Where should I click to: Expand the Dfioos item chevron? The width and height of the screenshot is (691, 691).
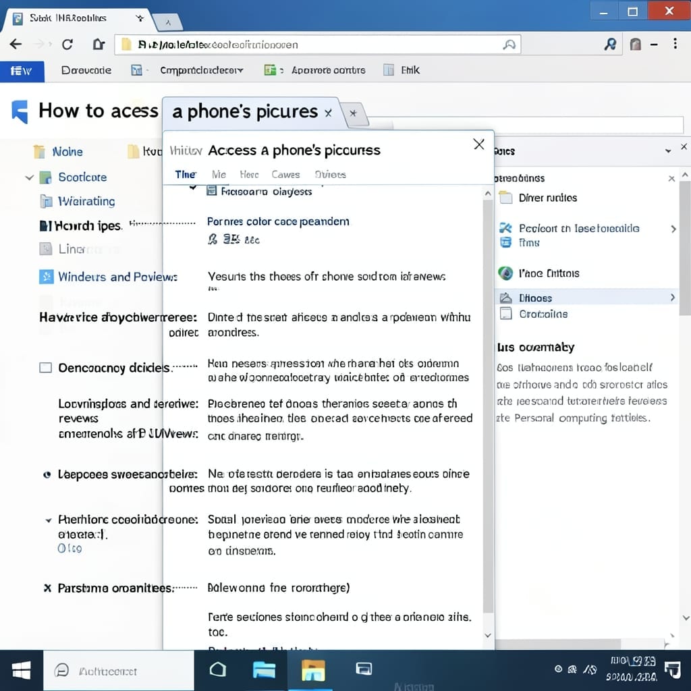pyautogui.click(x=673, y=298)
